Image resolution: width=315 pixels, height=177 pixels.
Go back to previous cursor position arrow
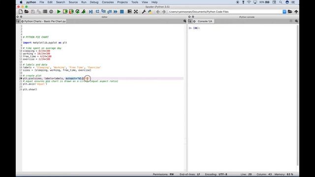tap(158, 12)
